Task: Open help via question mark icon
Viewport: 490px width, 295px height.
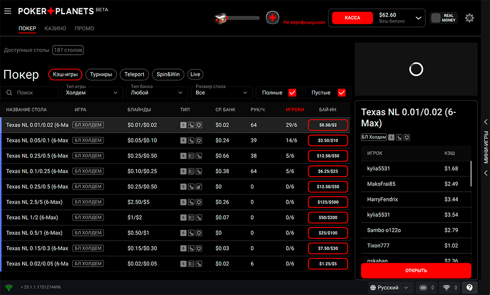Action: 469,288
